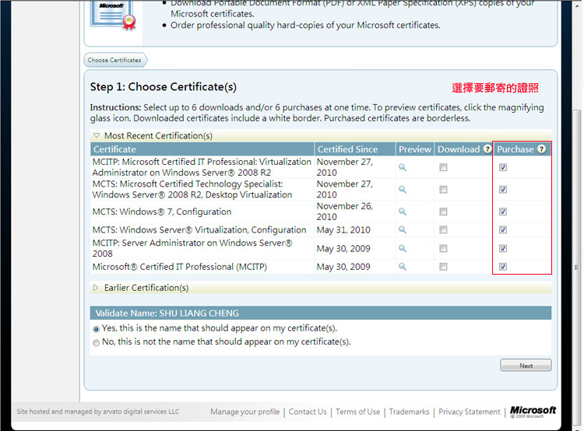This screenshot has height=431, width=584.
Task: Open the Privacy Statement link
Action: pos(470,412)
